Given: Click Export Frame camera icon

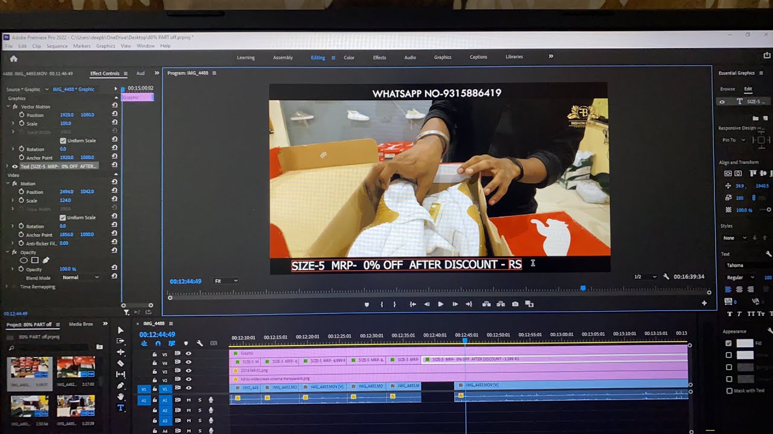Looking at the screenshot, I should click(515, 304).
